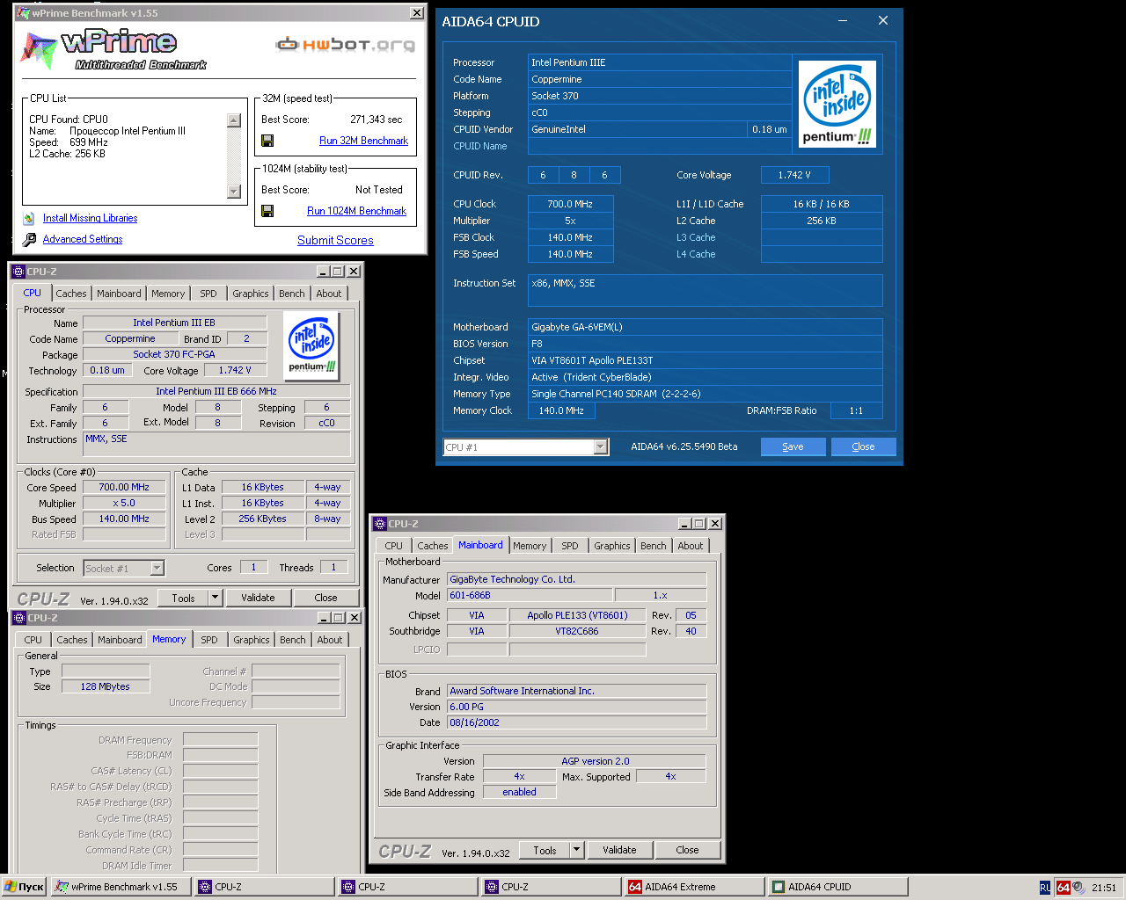Click the save icon for 32M score

(267, 141)
